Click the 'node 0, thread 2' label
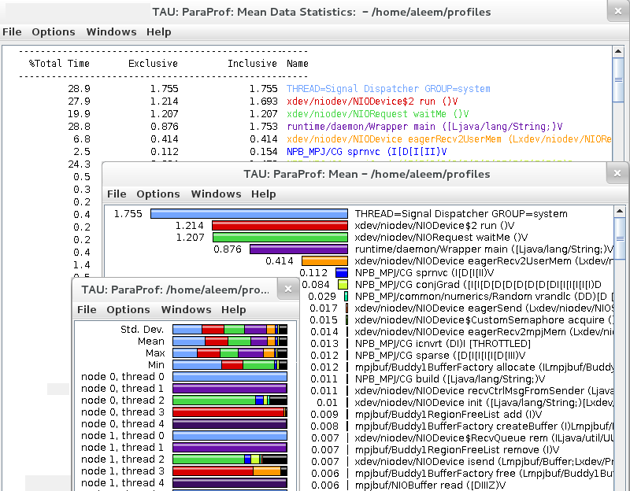Viewport: 630px width, 491px height. pyautogui.click(x=123, y=401)
